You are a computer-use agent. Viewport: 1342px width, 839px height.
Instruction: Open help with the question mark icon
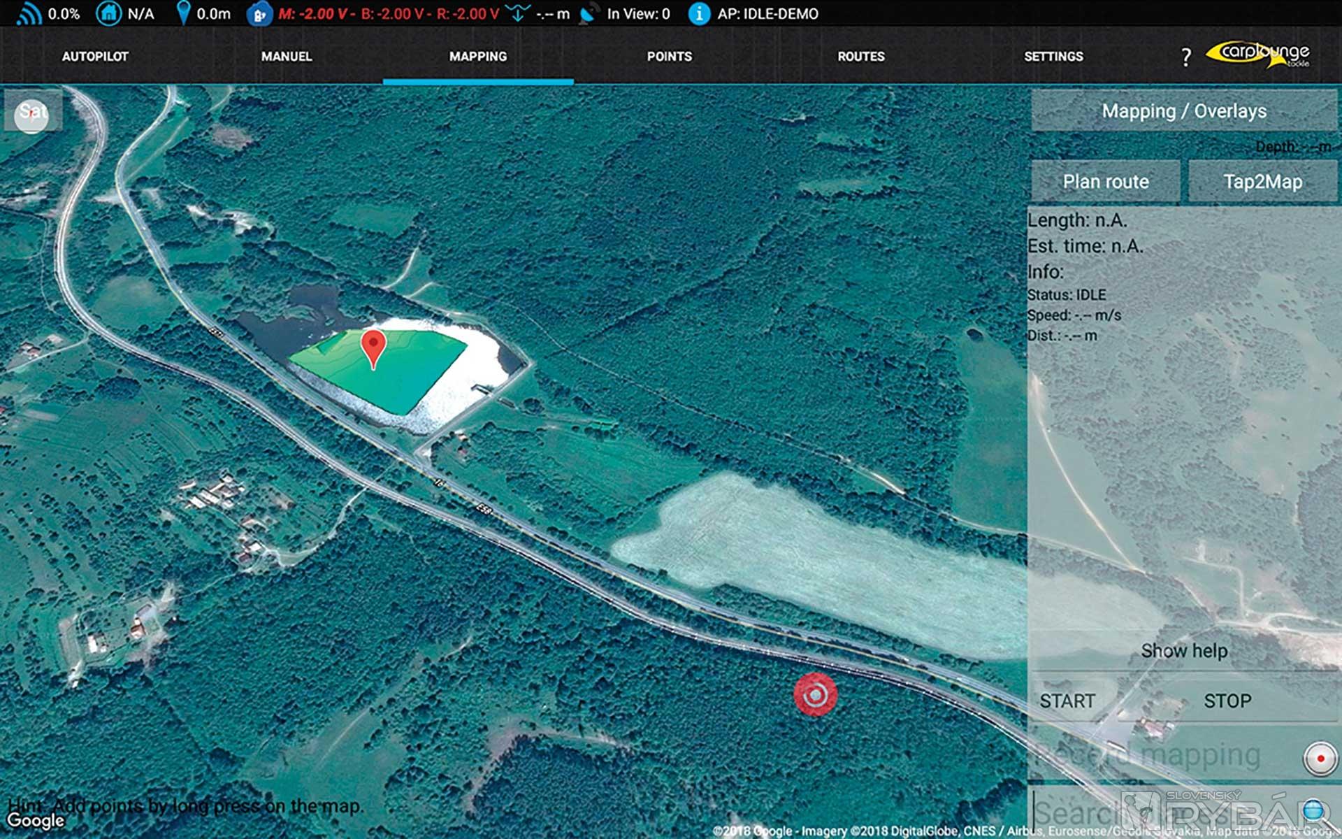(1185, 57)
